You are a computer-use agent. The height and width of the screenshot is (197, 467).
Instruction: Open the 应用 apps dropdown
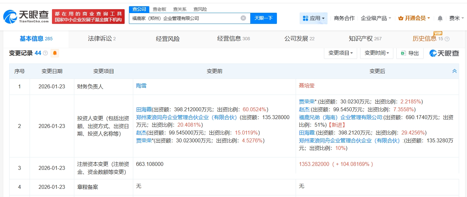pos(313,18)
